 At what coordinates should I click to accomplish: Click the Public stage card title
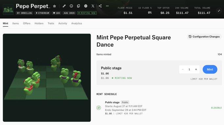[x=111, y=68]
